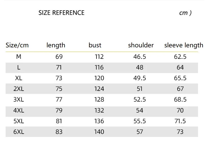Select shoulder value 55.5 in 5XL row

[140, 121]
